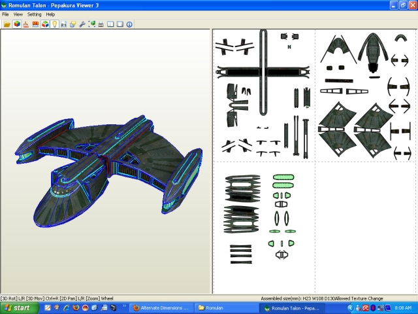418x314 pixels.
Task: Click the green cube fit-to-window icon
Action: [x=91, y=24]
